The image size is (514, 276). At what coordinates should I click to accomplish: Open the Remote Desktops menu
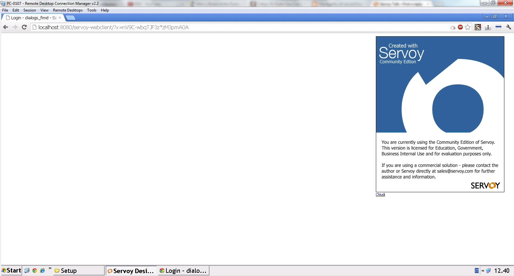68,10
